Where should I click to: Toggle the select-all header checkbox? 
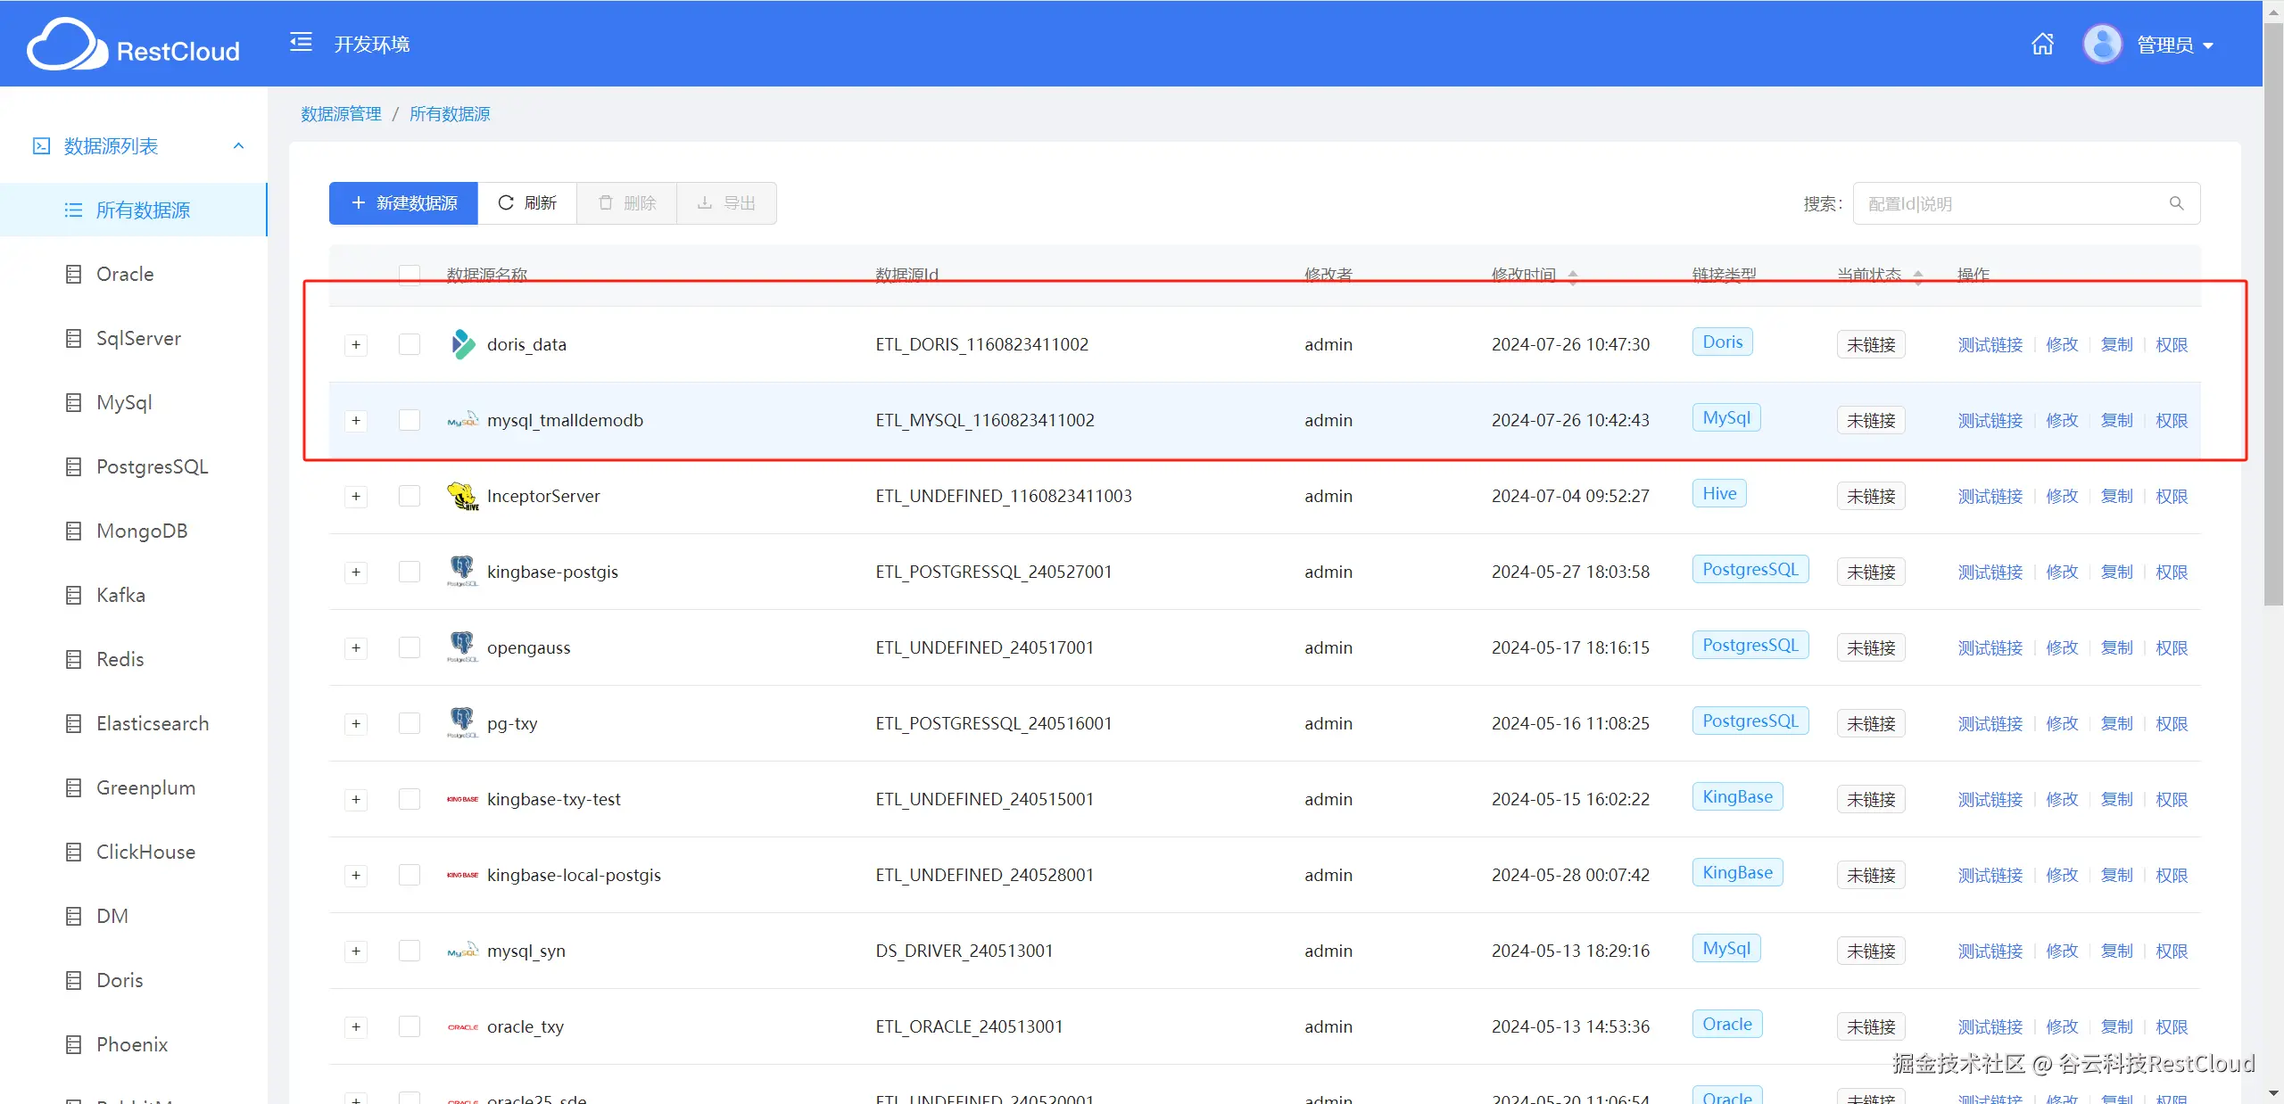coord(410,275)
